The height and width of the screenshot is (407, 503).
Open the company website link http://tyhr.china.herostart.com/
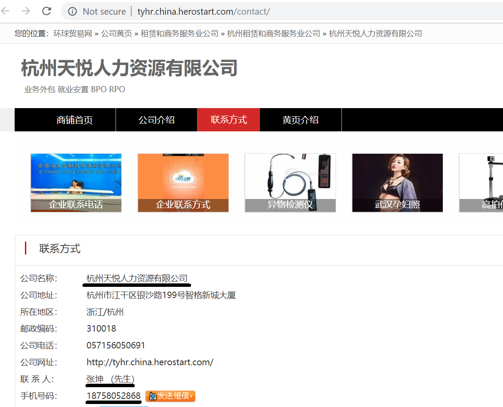pyautogui.click(x=150, y=362)
